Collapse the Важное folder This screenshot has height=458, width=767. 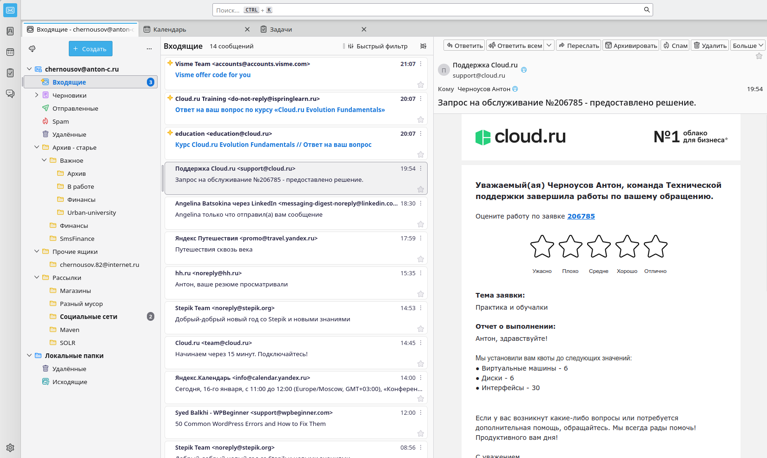44,160
